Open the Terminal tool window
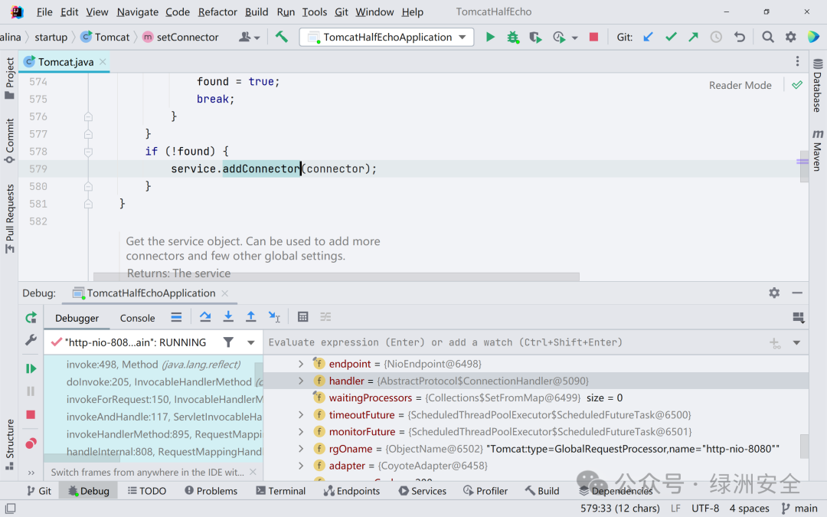This screenshot has height=517, width=827. click(x=280, y=491)
